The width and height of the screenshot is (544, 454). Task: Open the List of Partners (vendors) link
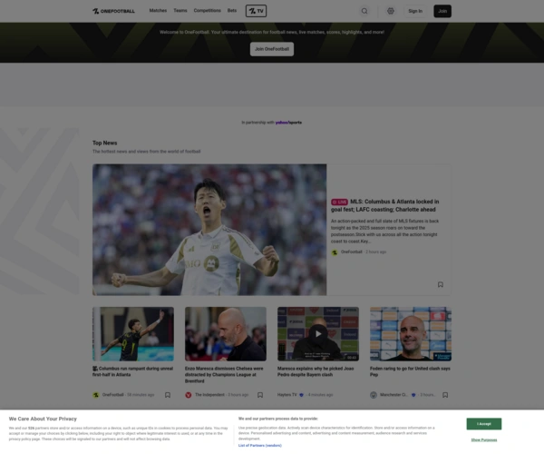coord(260,445)
